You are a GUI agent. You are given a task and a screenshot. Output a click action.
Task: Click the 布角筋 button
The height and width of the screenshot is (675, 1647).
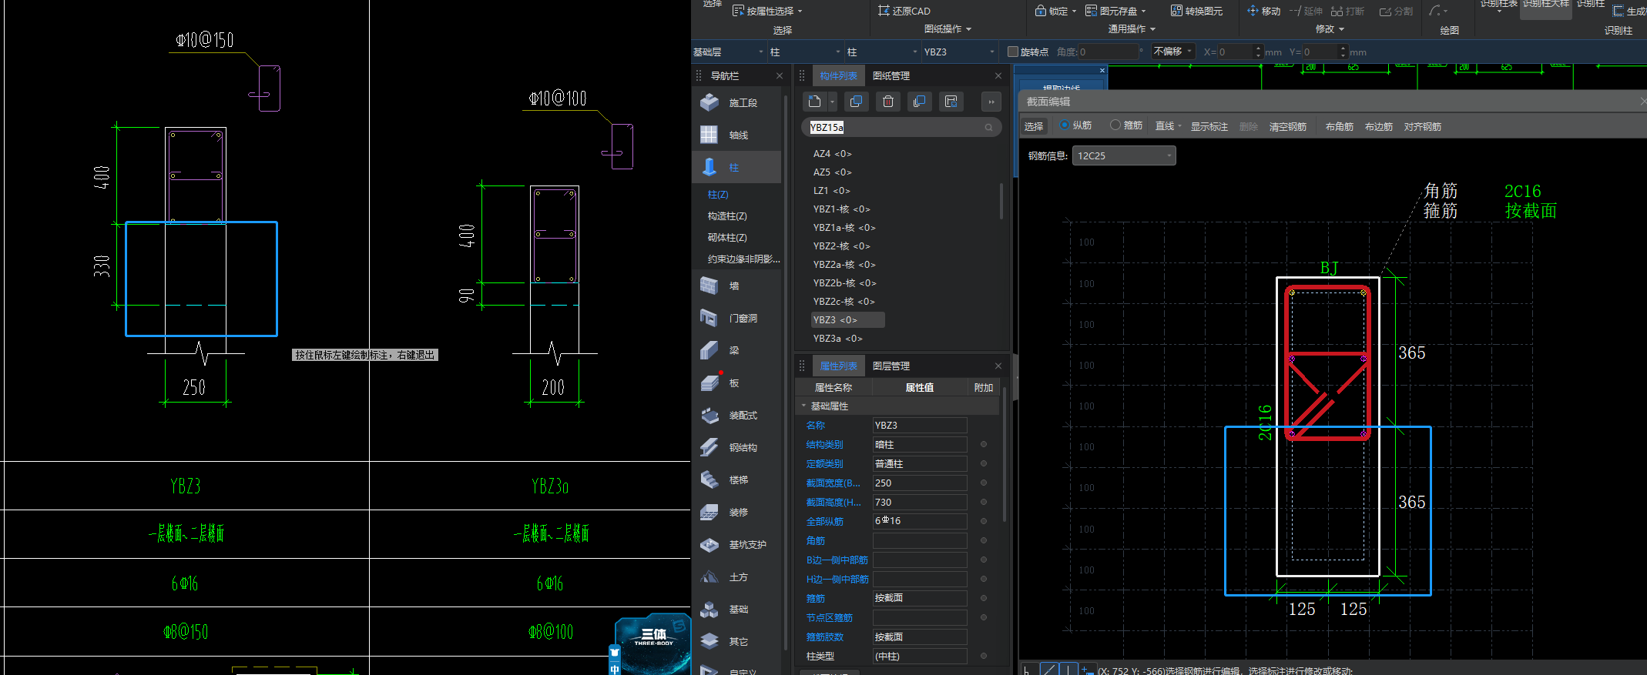pos(1340,126)
